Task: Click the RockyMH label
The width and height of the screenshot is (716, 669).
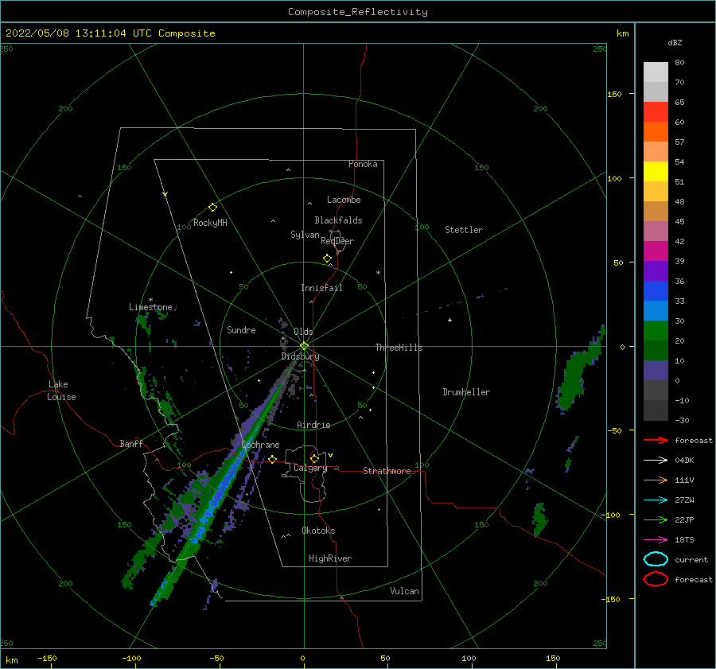Action: pyautogui.click(x=210, y=223)
